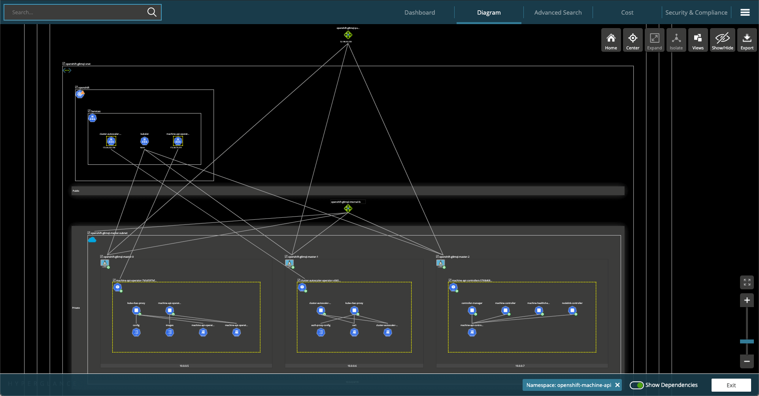
Task: Click the kubelet service icon
Action: tap(145, 141)
